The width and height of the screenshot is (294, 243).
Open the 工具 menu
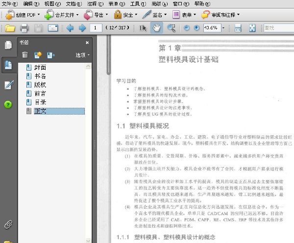coord(138,3)
